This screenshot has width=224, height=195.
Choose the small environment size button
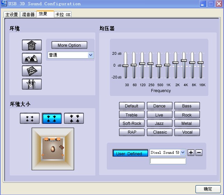(x=30, y=118)
